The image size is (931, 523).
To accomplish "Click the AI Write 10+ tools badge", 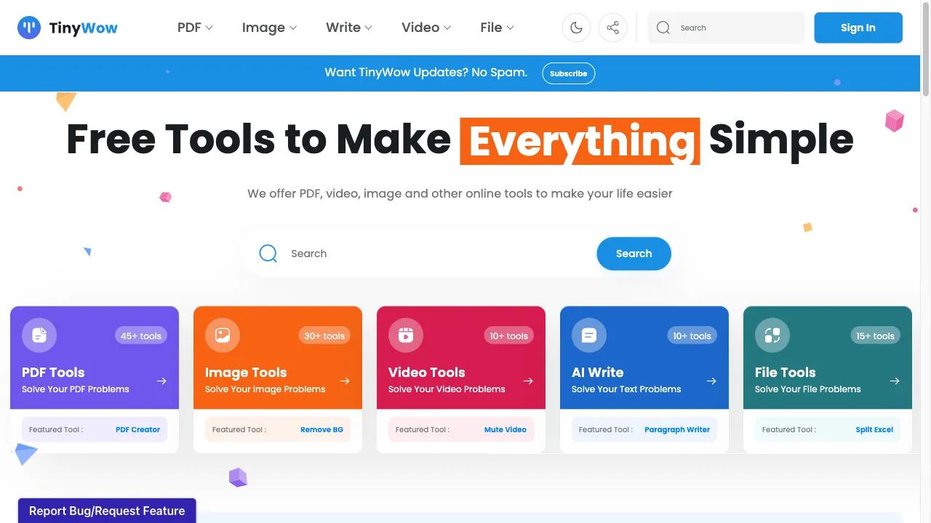I will (x=692, y=336).
